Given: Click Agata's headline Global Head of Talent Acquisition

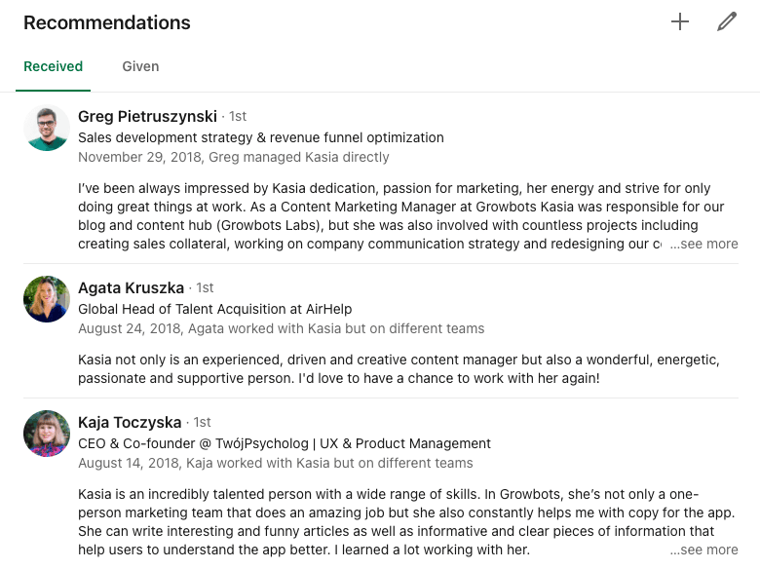Looking at the screenshot, I should click(x=214, y=309).
